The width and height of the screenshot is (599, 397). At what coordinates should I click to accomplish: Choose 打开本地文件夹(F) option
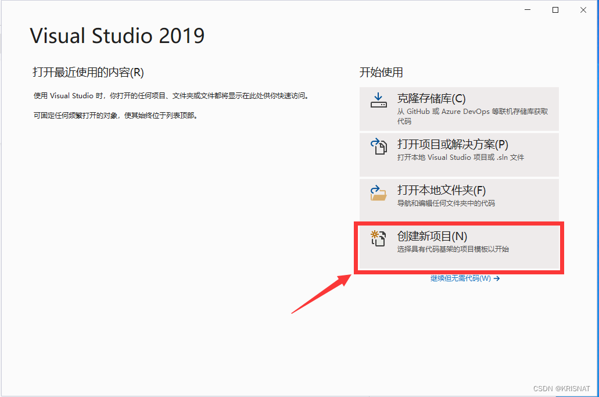441,191
